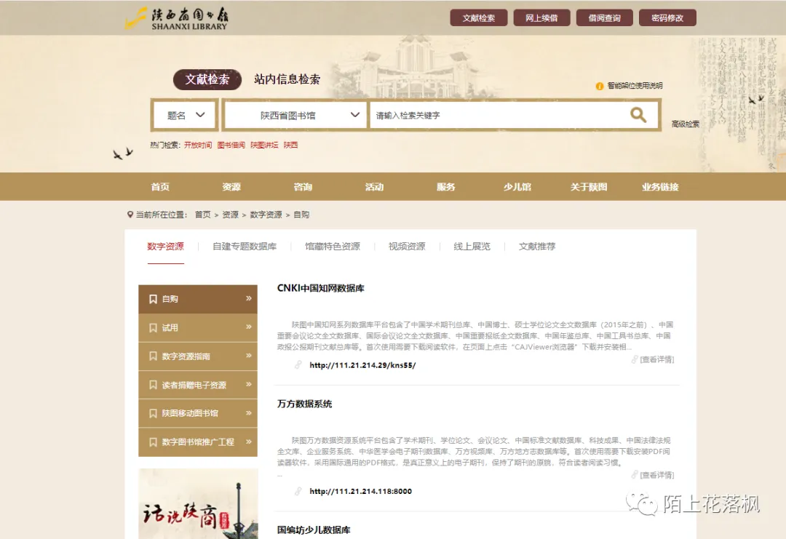Viewport: 786px width, 539px height.
Task: Click 查看详情 under 万方 description
Action: 656,475
